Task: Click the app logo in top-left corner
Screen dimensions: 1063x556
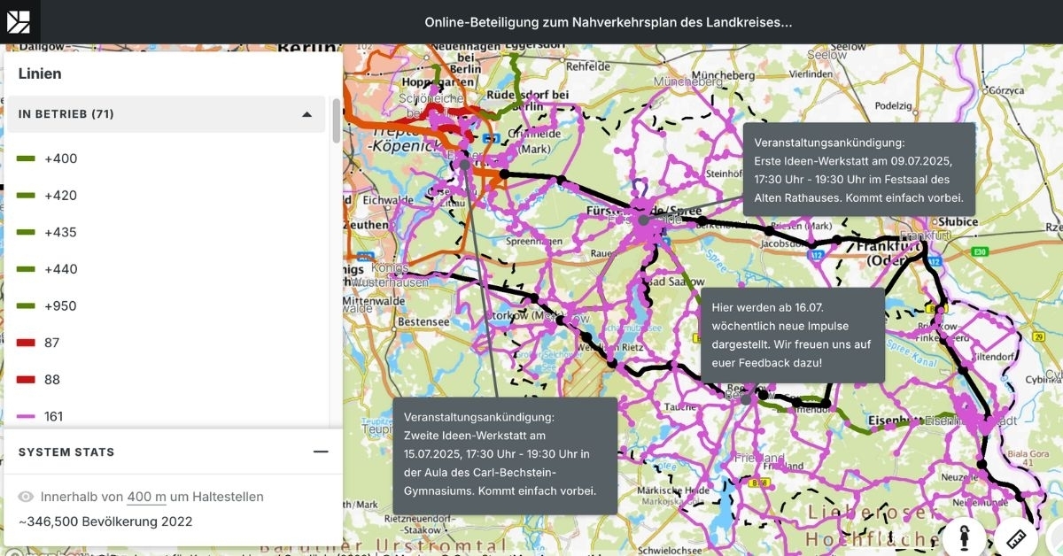Action: pyautogui.click(x=19, y=21)
